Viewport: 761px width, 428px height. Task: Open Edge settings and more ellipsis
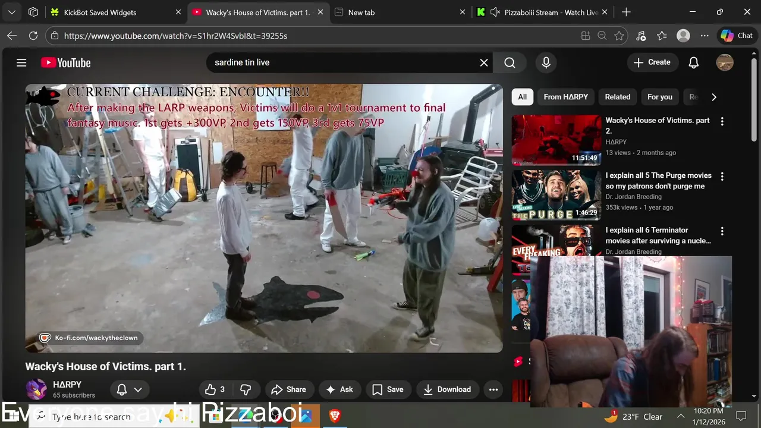tap(705, 36)
